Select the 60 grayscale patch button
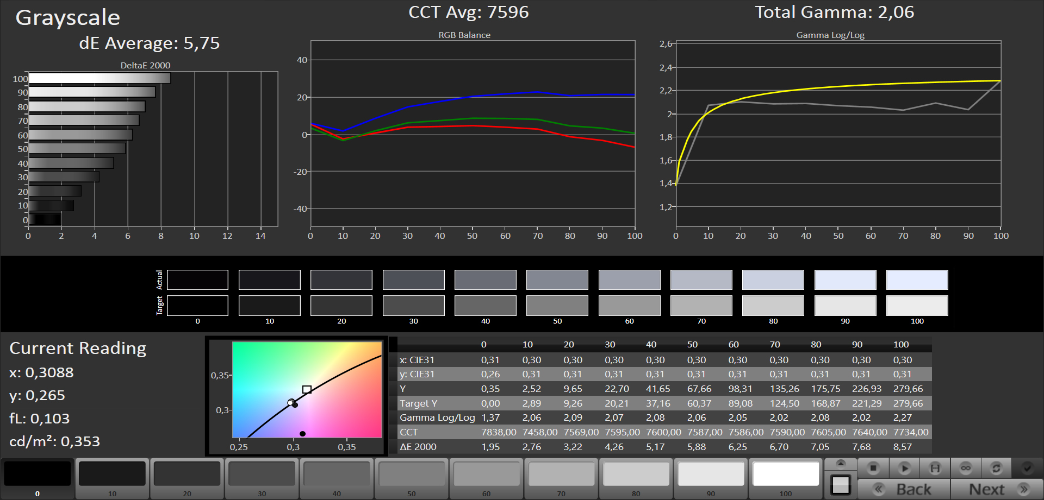This screenshot has width=1044, height=500. (486, 478)
